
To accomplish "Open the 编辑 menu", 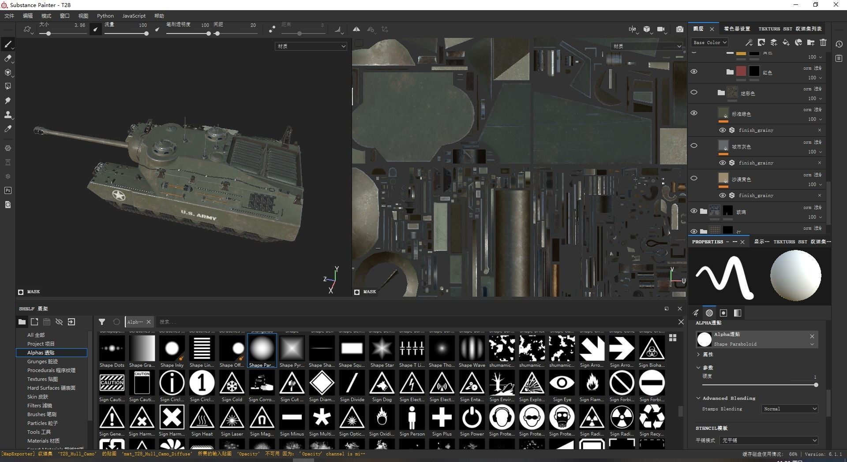I will tap(28, 16).
